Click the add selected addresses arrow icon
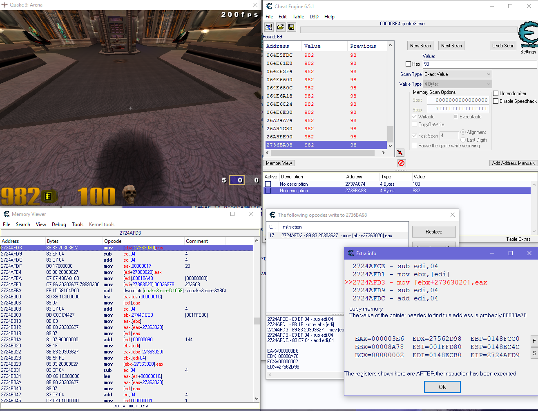Viewport: 538px width, 411px height. tap(400, 153)
